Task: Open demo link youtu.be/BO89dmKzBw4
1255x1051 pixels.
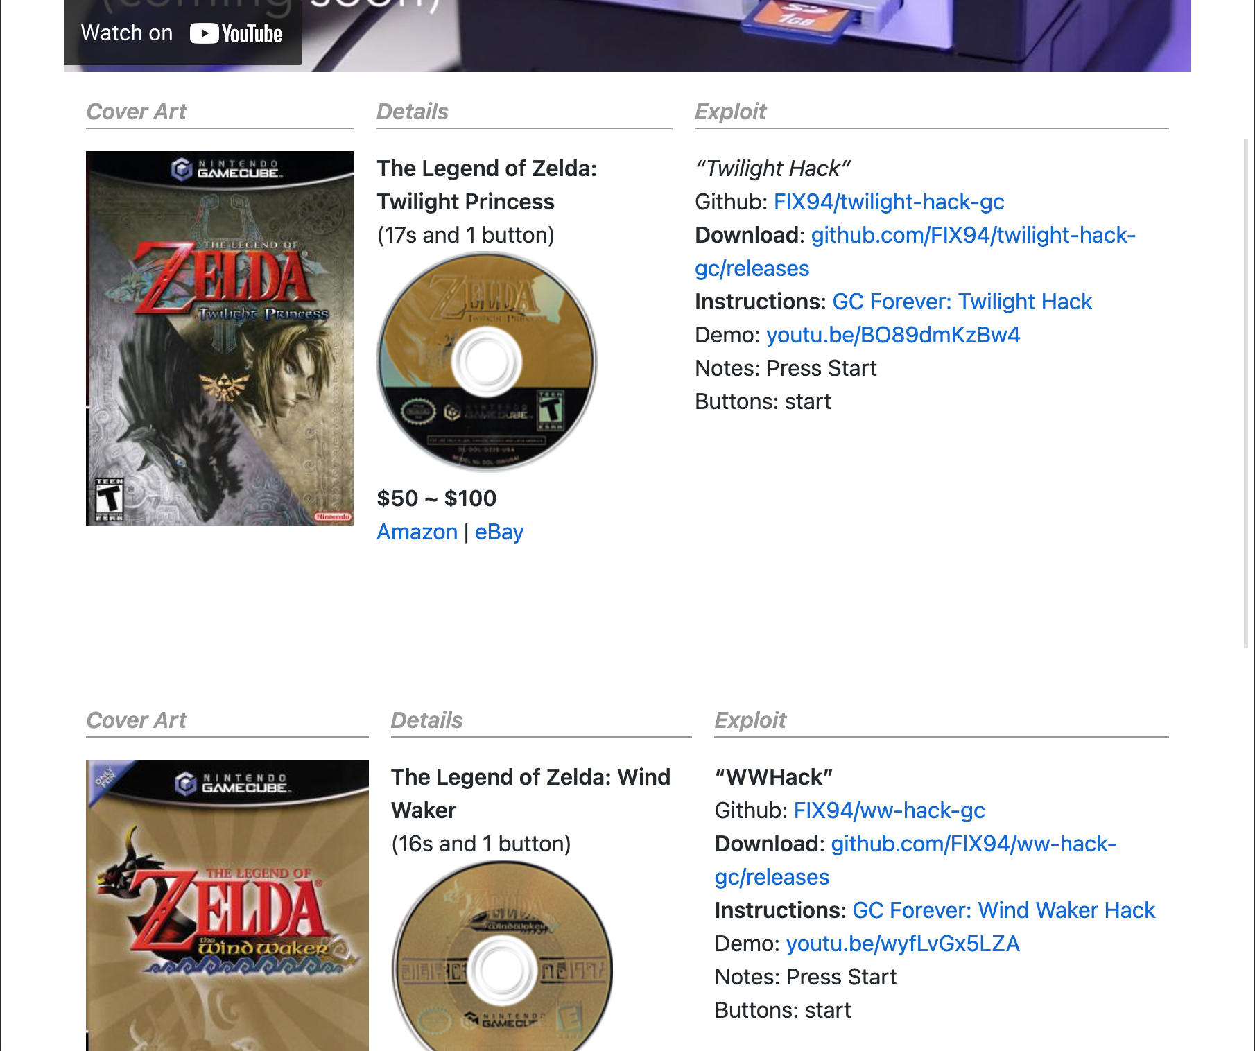Action: (x=893, y=335)
